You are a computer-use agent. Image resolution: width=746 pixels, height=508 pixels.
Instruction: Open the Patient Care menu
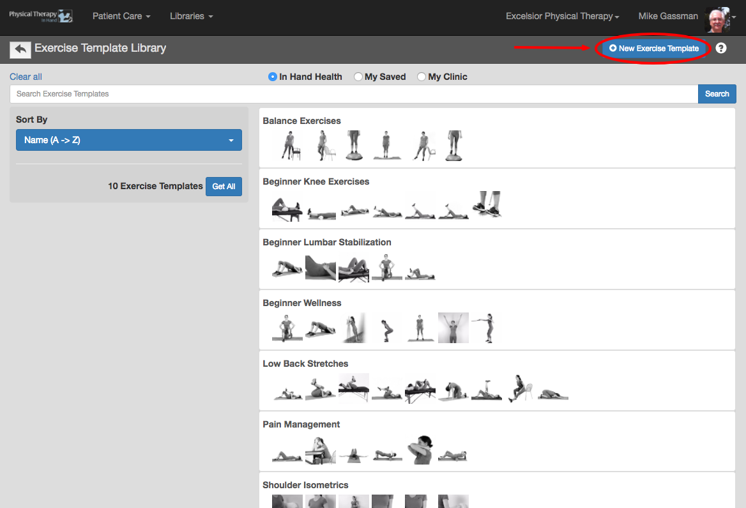pos(121,15)
